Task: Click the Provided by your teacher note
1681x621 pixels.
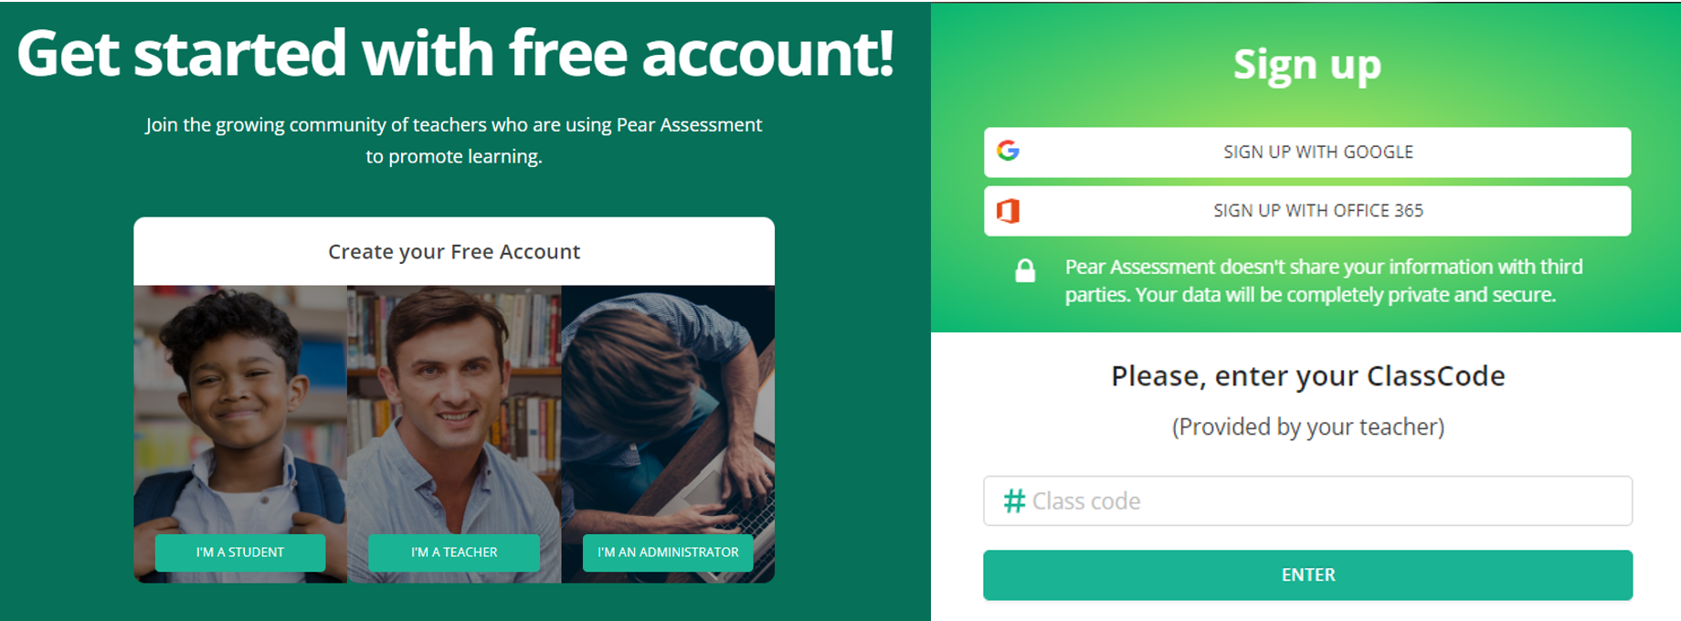Action: click(1307, 427)
